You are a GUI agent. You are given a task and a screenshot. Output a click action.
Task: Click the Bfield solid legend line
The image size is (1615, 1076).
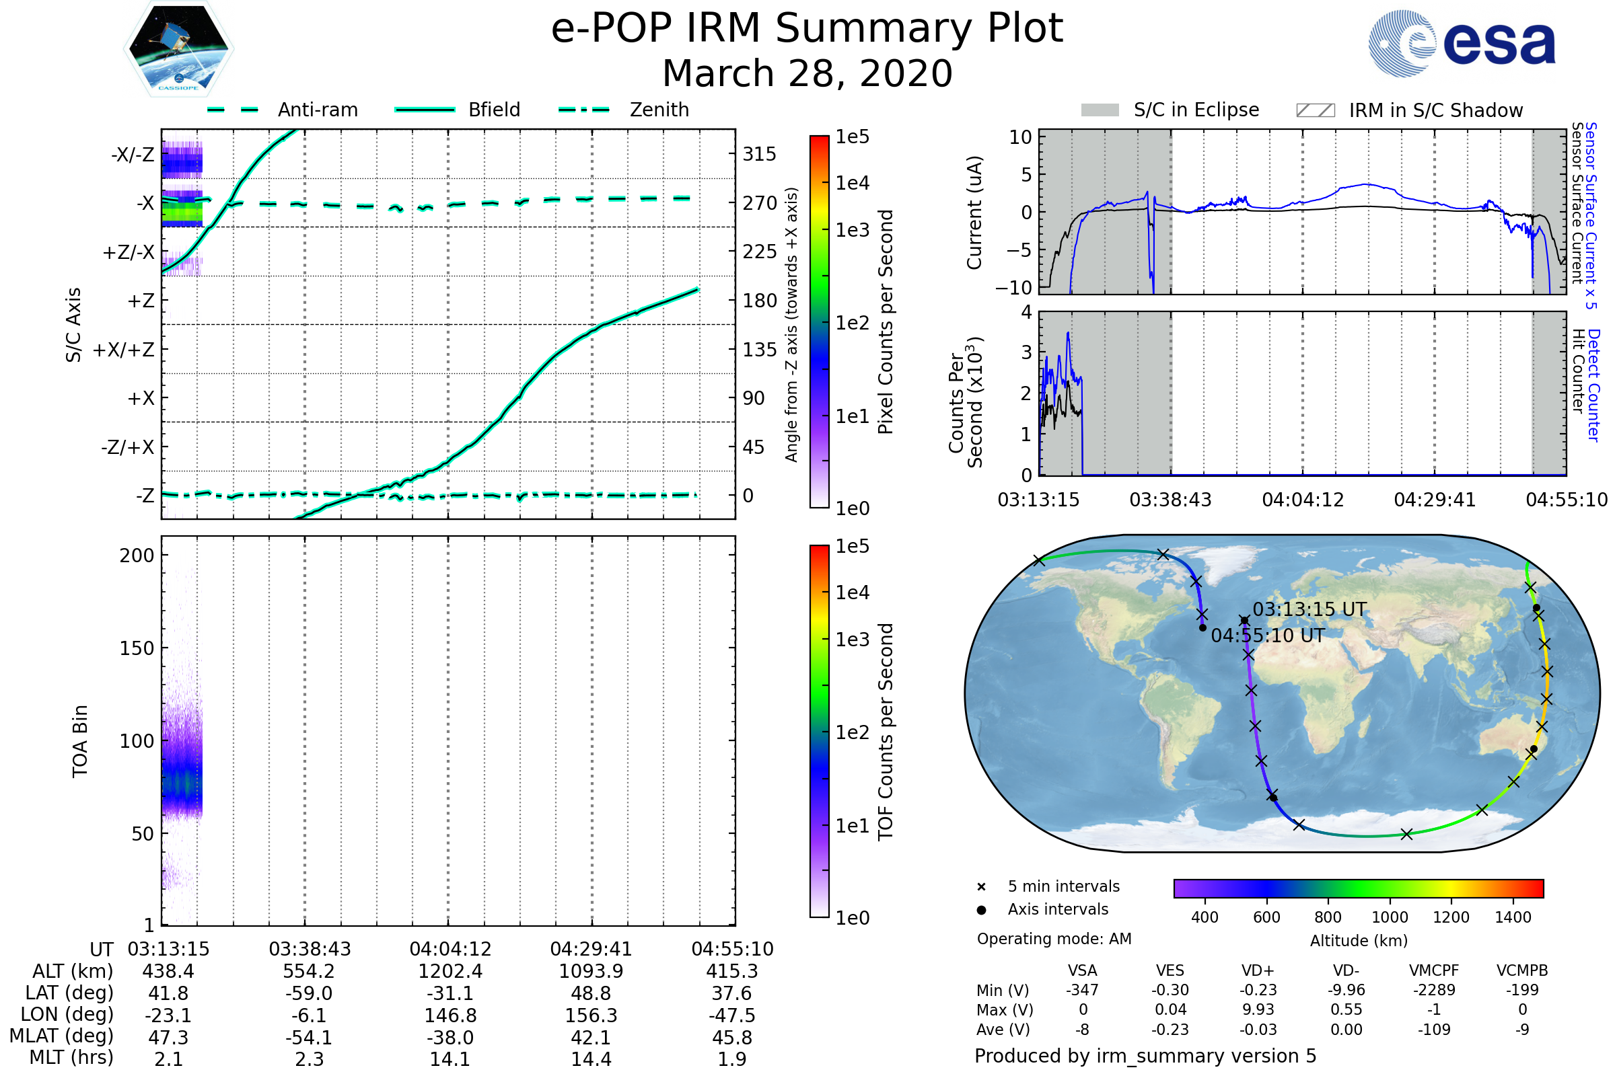(425, 110)
